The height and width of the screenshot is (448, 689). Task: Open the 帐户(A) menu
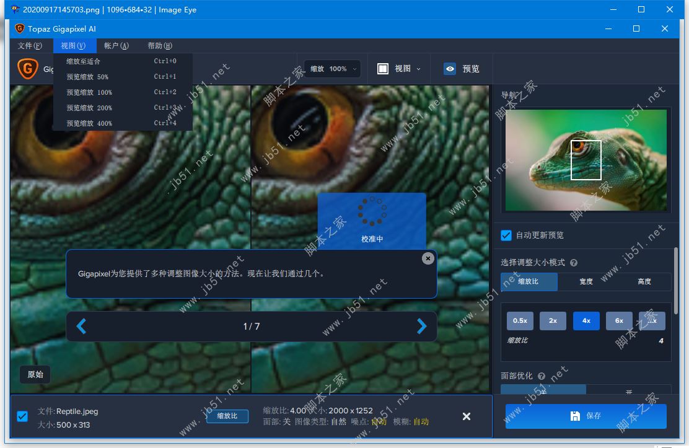pos(116,46)
